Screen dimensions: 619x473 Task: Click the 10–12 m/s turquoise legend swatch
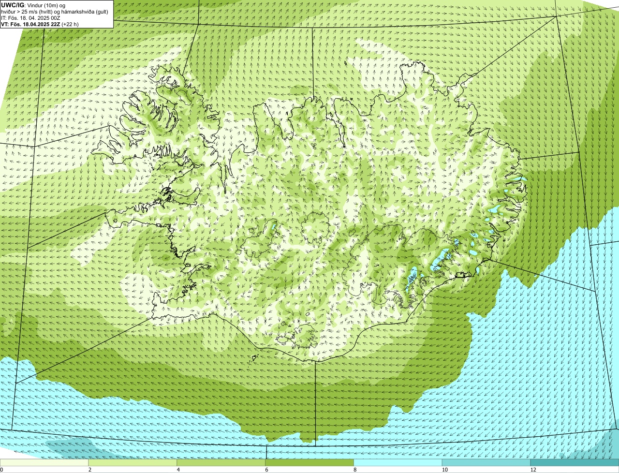pos(486,463)
